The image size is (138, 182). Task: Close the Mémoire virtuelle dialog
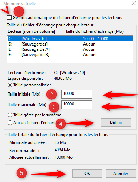[134, 3]
